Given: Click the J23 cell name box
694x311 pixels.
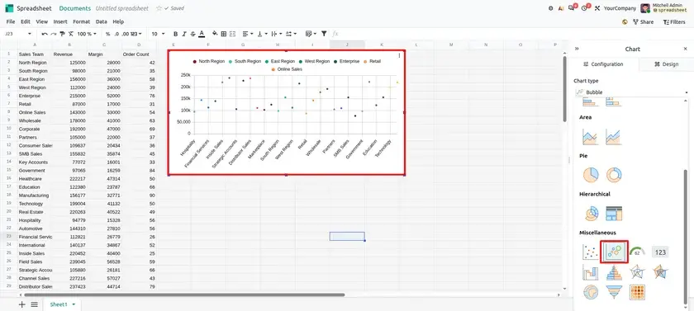Looking at the screenshot, I should pyautogui.click(x=18, y=34).
